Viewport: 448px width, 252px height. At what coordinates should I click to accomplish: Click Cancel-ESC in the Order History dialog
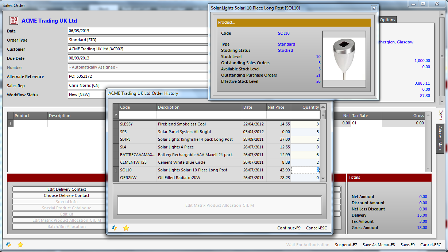[x=317, y=228]
